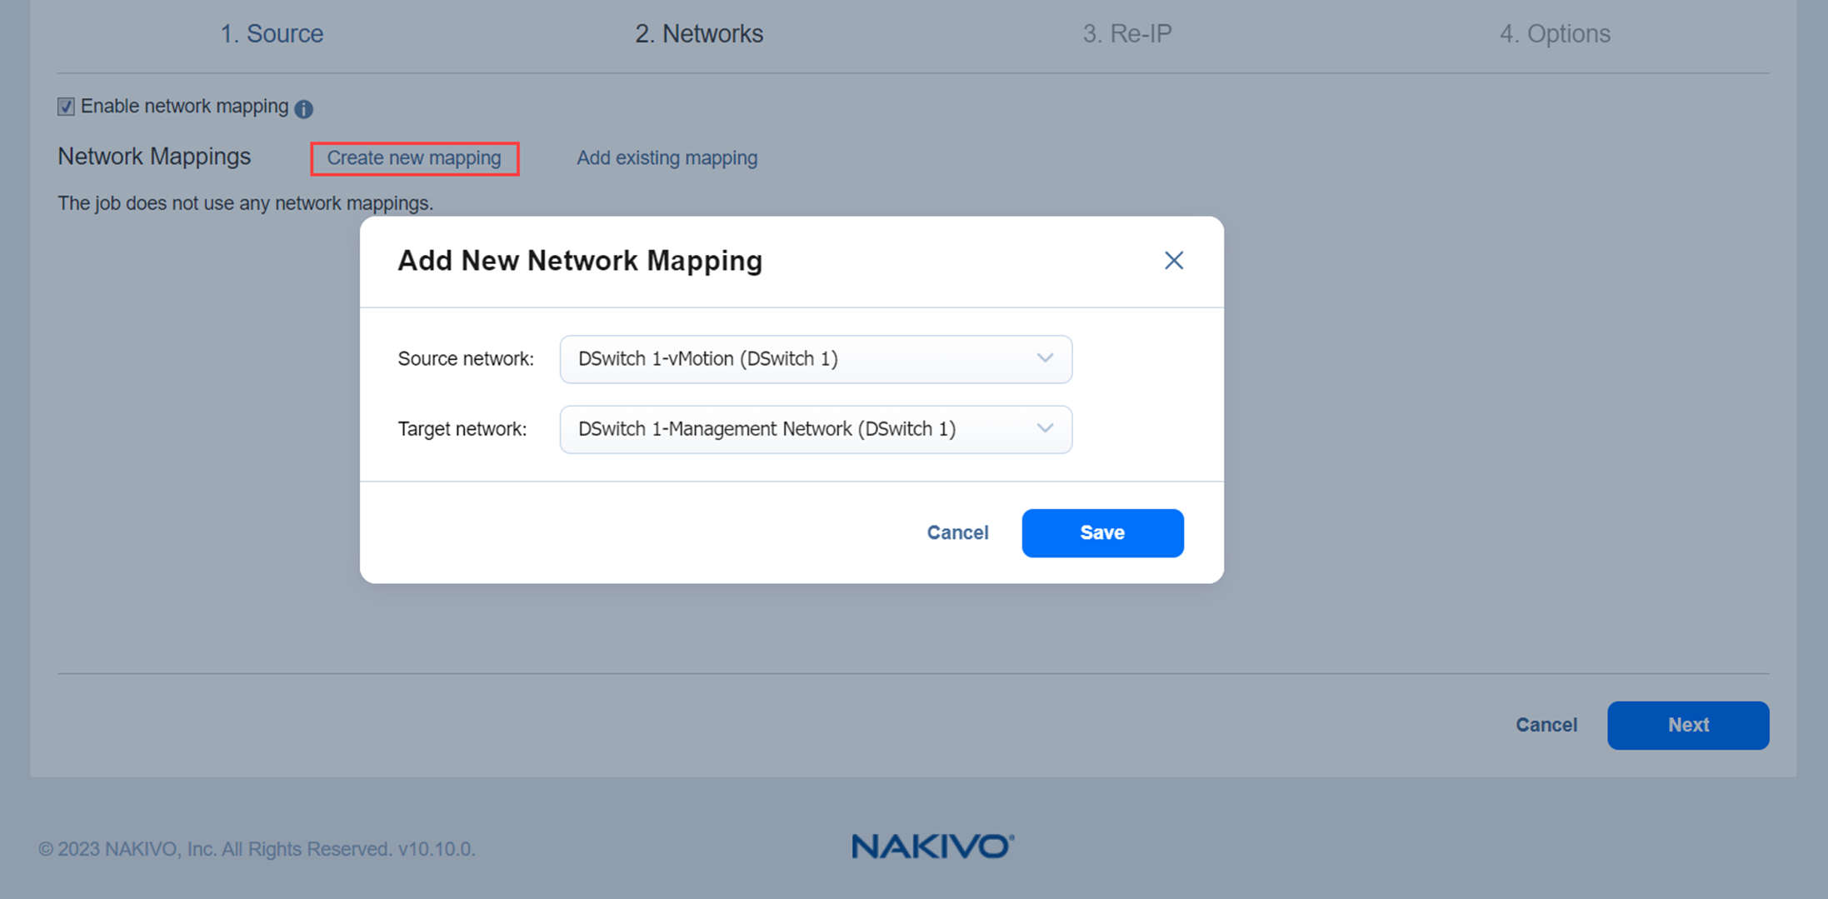Click the DSwitch 1-Management Network value text
The height and width of the screenshot is (899, 1828).
pos(767,429)
